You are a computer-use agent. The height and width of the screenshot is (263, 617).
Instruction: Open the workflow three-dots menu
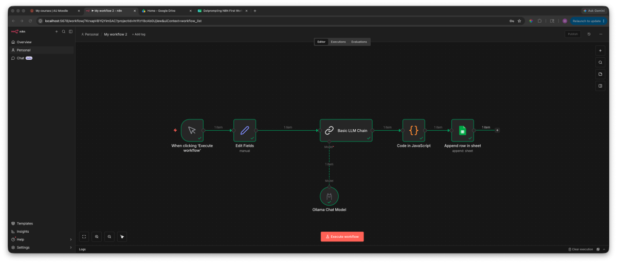pyautogui.click(x=600, y=34)
